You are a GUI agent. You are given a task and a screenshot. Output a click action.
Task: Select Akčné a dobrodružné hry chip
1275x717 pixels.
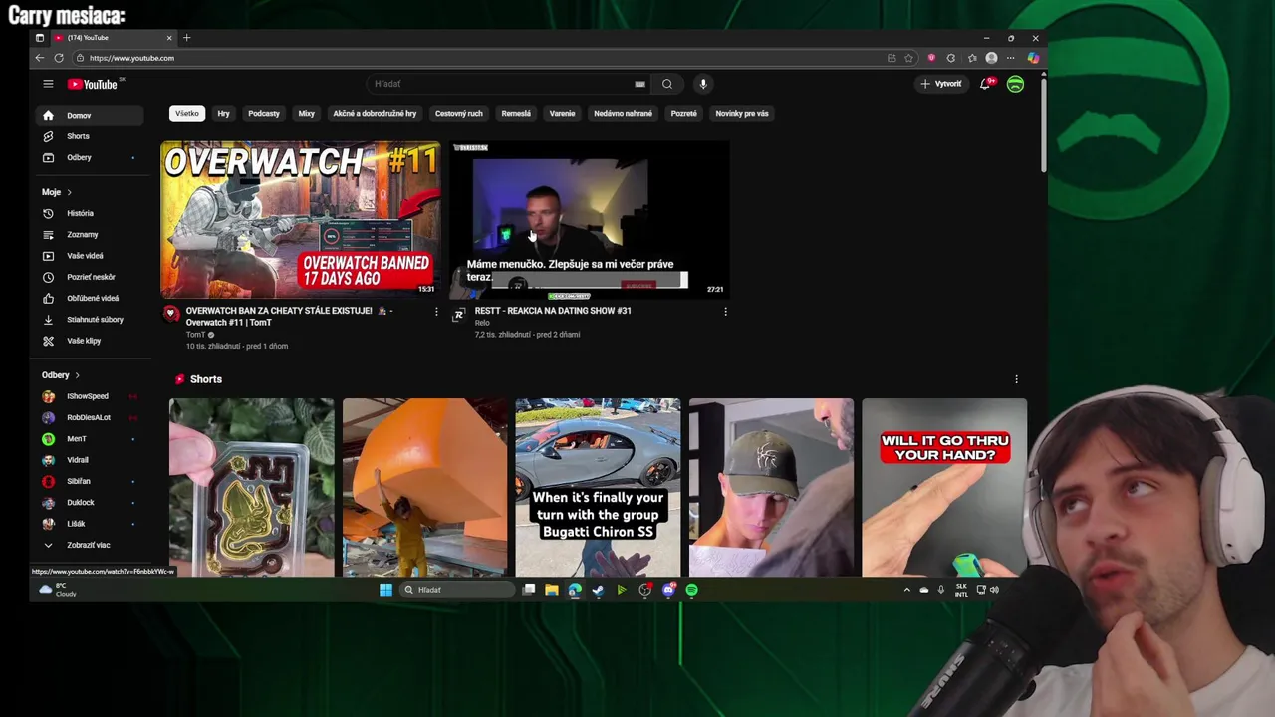click(x=375, y=113)
